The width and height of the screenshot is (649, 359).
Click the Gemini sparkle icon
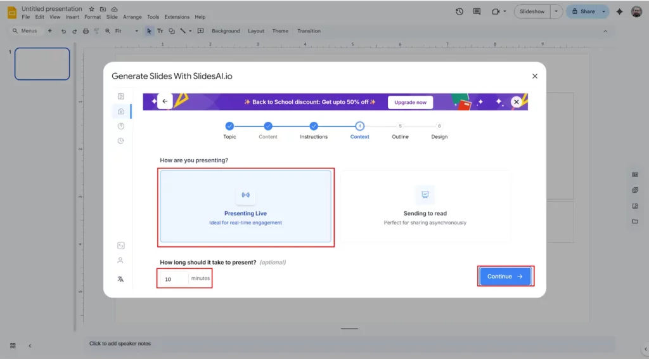(x=619, y=11)
